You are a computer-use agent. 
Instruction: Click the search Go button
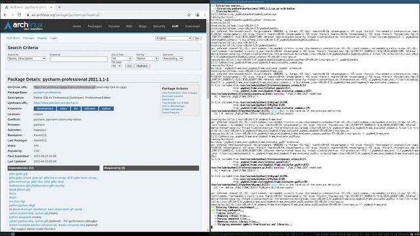pyautogui.click(x=129, y=66)
